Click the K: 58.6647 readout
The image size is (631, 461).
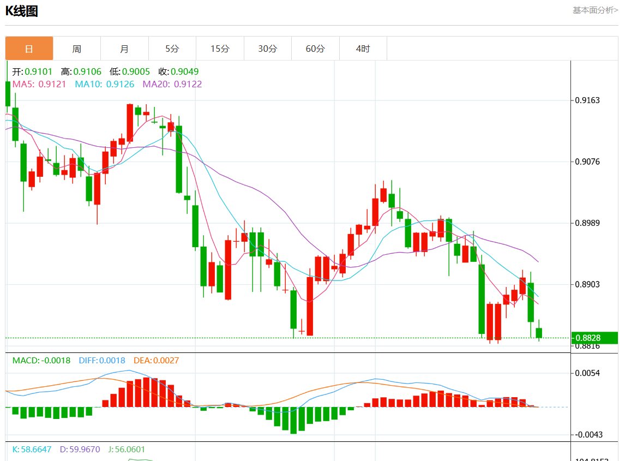pos(32,450)
